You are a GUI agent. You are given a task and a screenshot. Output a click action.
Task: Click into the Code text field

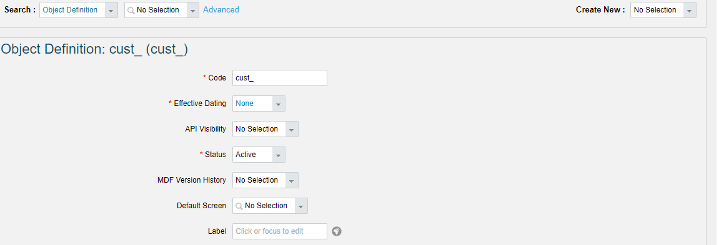pos(280,78)
